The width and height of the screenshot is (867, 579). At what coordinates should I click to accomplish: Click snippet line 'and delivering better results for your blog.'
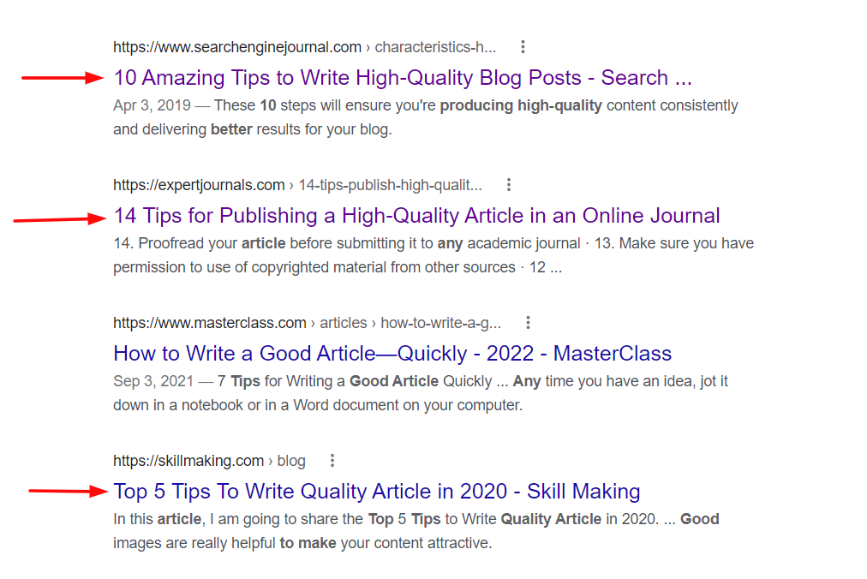253,129
